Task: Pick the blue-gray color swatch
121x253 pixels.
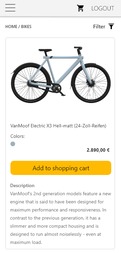Action: point(13,144)
